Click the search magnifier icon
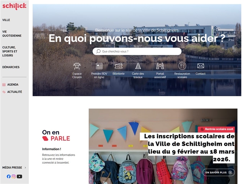The image size is (245, 184). click(x=98, y=51)
